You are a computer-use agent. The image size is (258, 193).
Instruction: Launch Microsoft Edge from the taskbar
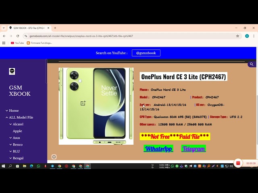coord(31,166)
